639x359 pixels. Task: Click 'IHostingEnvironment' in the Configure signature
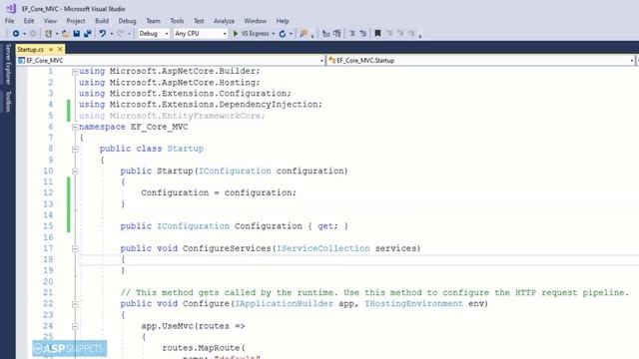414,303
